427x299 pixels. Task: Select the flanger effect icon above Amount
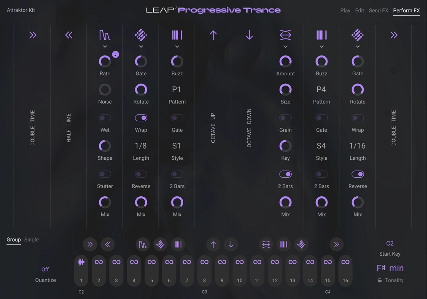click(285, 35)
